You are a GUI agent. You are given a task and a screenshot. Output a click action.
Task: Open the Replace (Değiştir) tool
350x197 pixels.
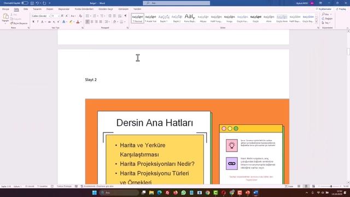[327, 19]
